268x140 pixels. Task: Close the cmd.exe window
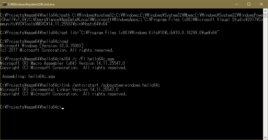[x=261, y=4]
